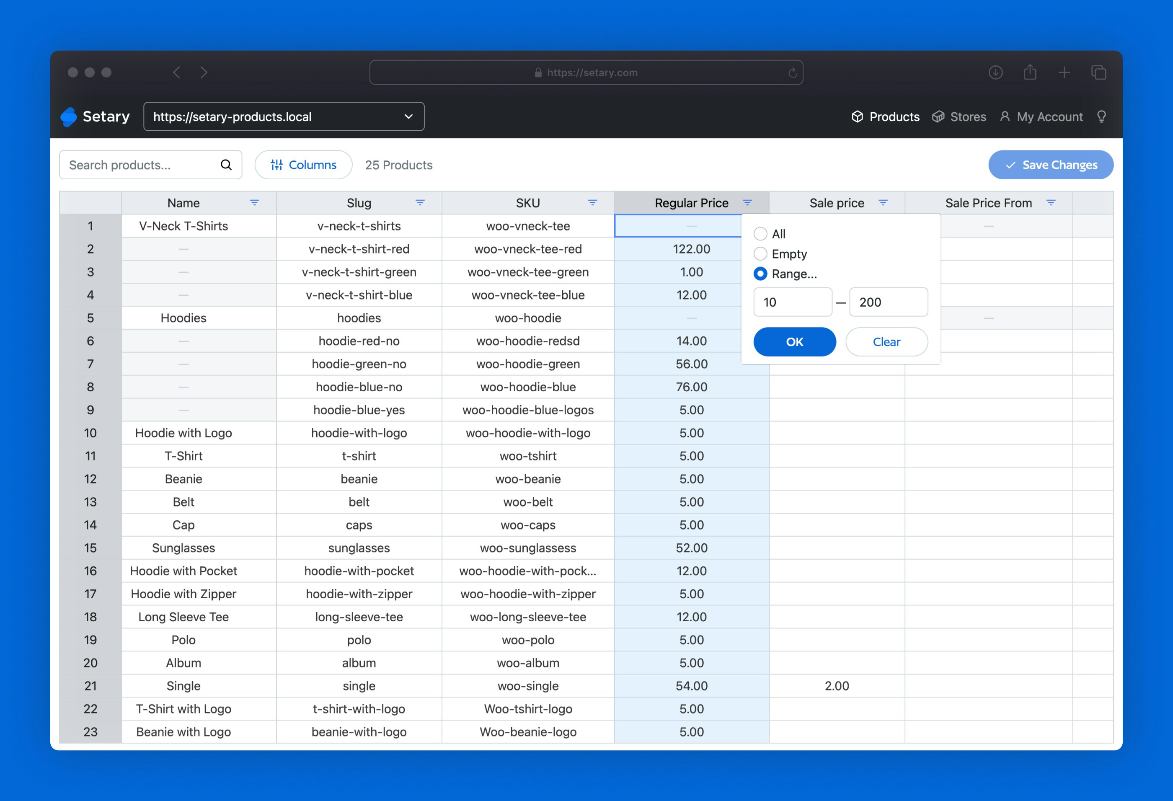Show browser tab overview icon
1173x801 pixels.
click(x=1098, y=72)
